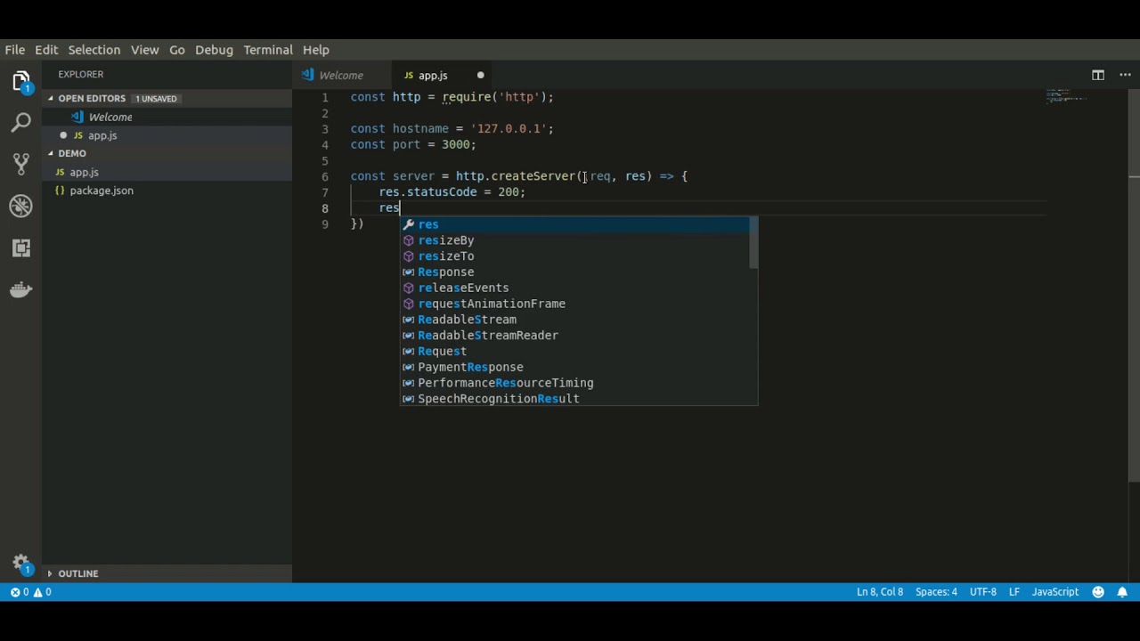Click the Welcome file icon in Open Editors

pyautogui.click(x=77, y=117)
